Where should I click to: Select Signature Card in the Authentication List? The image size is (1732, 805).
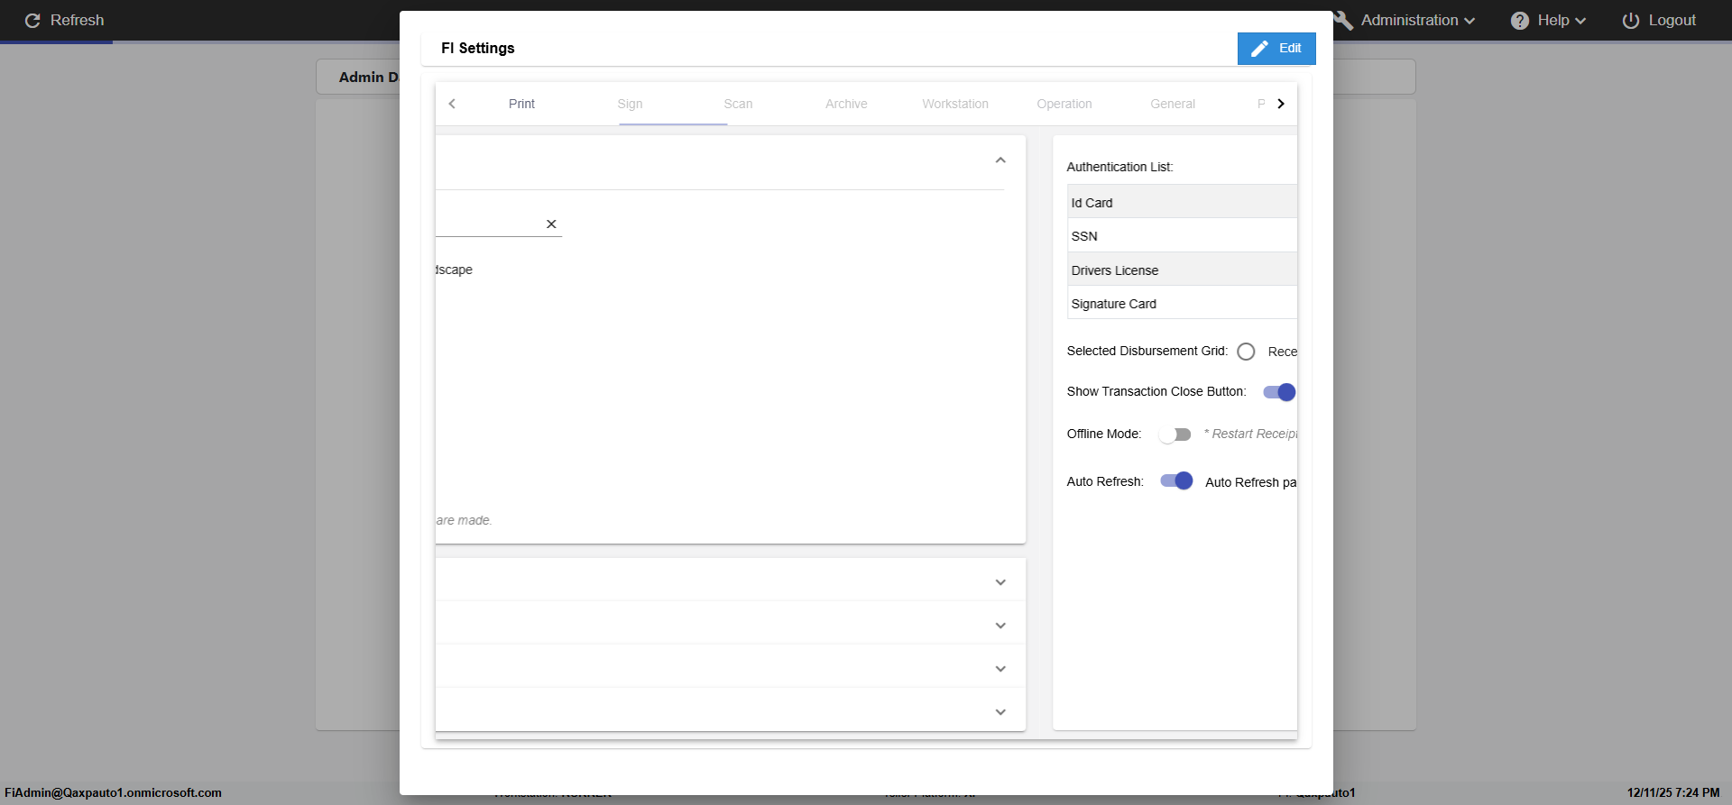point(1114,304)
